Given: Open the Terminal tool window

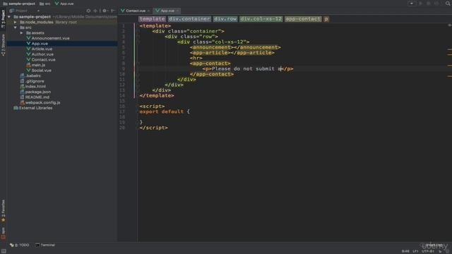Looking at the screenshot, I should point(45,245).
